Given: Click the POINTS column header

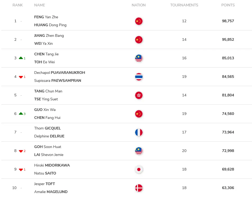Looking at the screenshot, I should pos(228,5).
